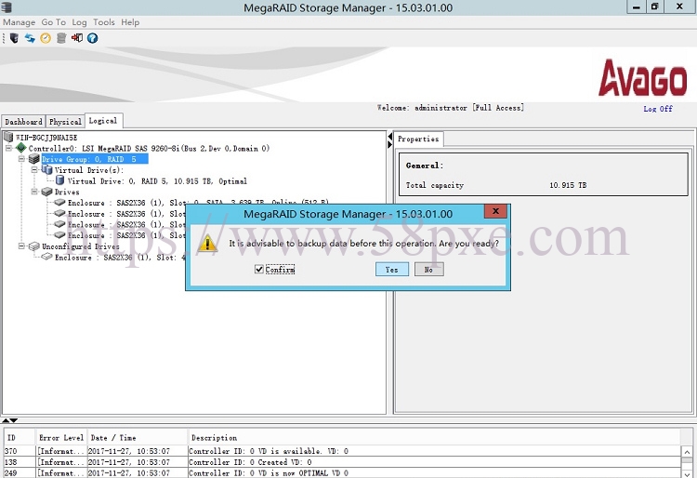The image size is (697, 478).
Task: Click the Drives folder disk icon
Action: (47, 192)
